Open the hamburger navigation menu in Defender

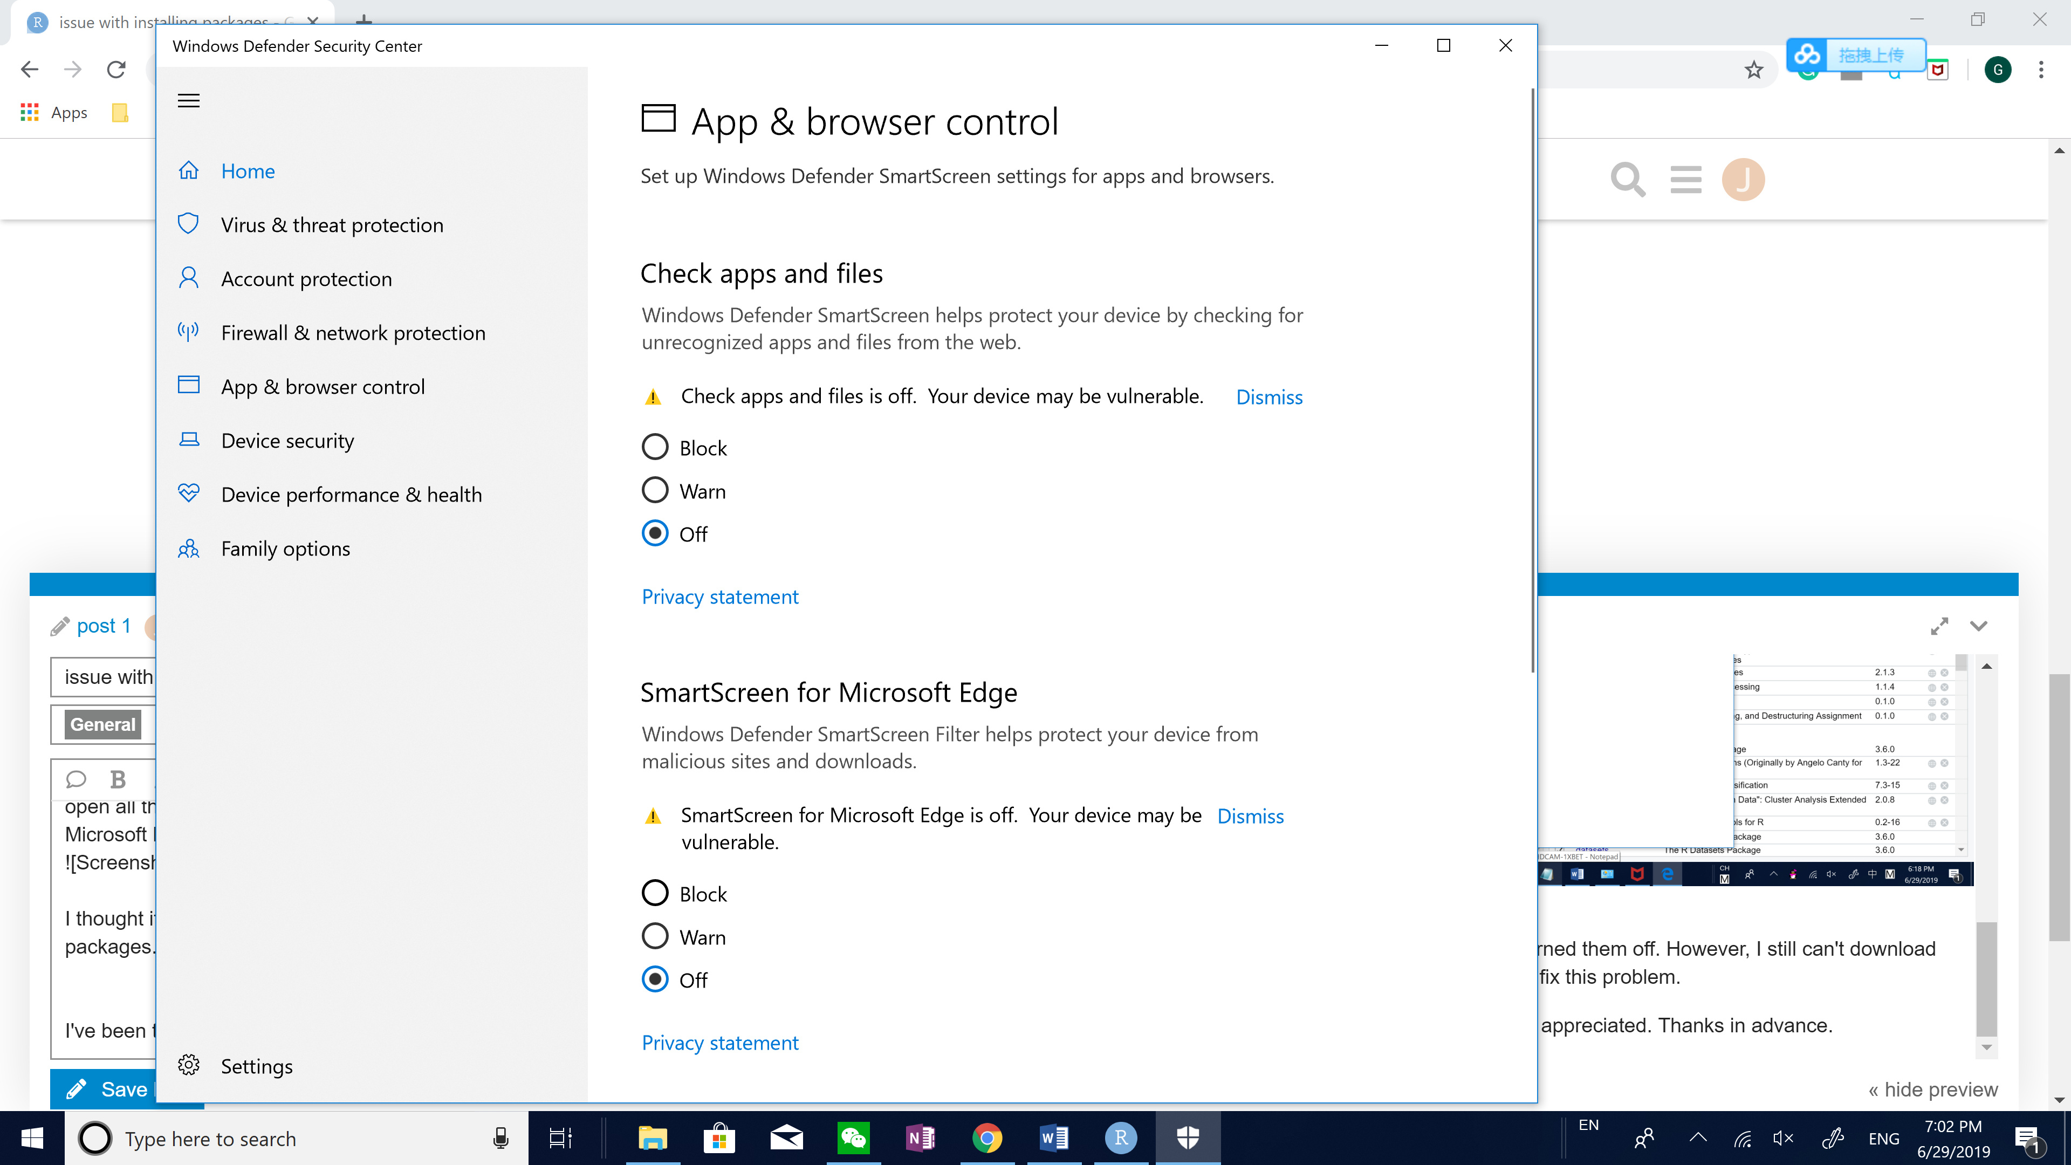pyautogui.click(x=188, y=100)
